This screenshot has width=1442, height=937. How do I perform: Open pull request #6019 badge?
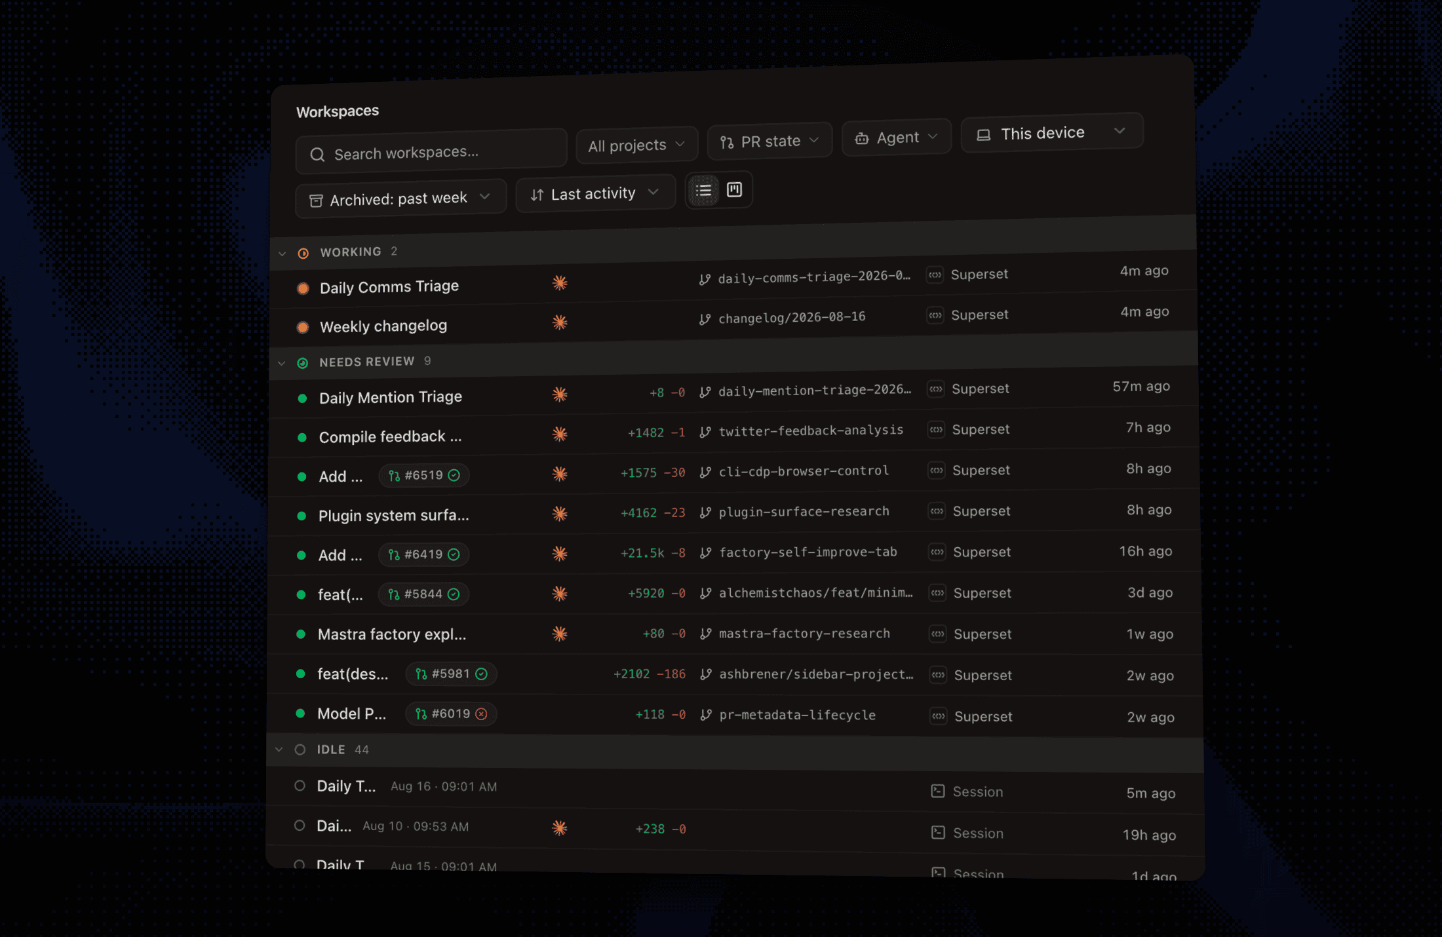tap(451, 714)
